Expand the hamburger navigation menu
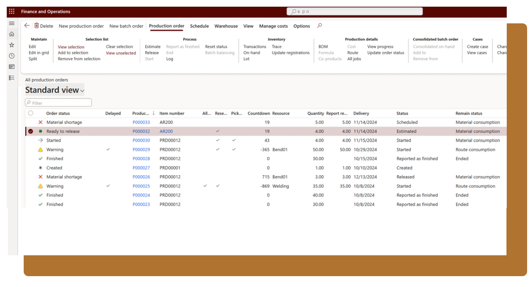531x287 pixels. [12, 23]
